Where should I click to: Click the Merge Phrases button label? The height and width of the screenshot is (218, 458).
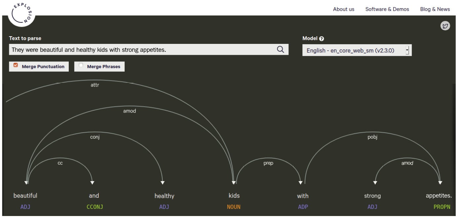tap(104, 67)
